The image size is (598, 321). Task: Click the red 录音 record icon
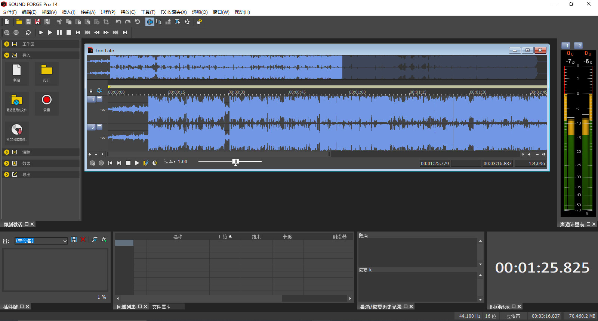pos(47,100)
